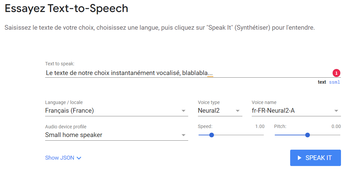Viewport: 348px width, 172px height.
Task: Open the Language / locale dropdown arrow
Action: [184, 111]
